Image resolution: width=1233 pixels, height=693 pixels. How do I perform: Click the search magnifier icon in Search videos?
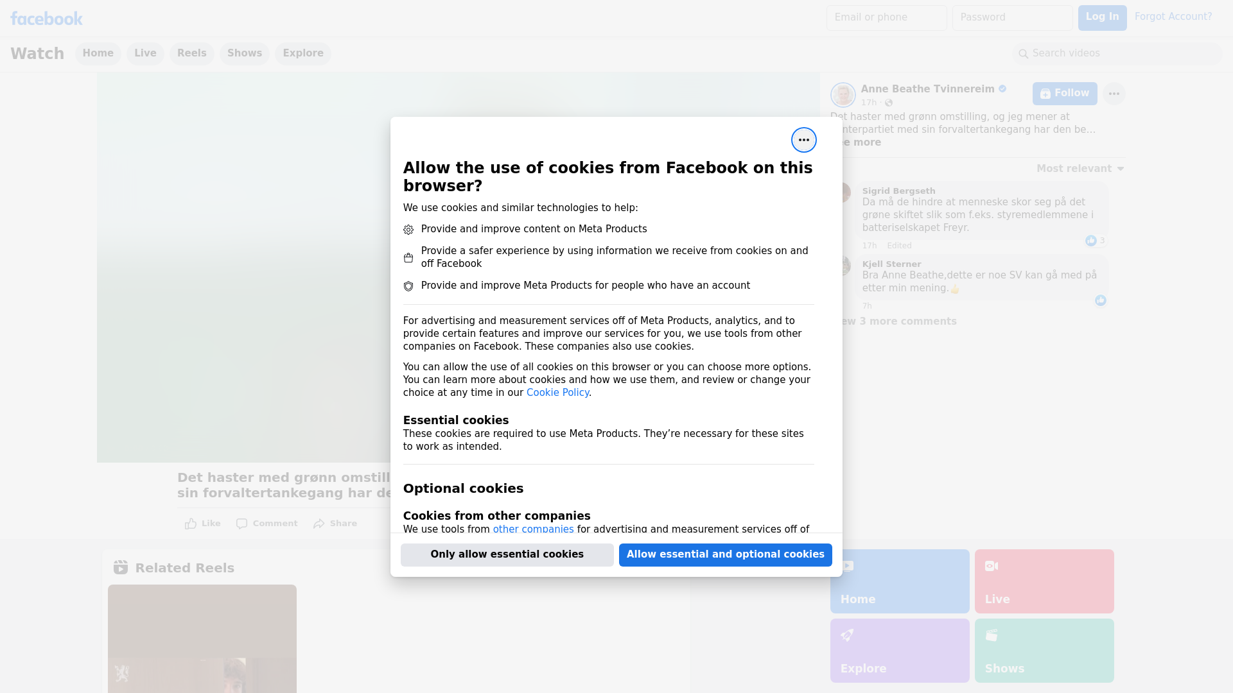[1023, 54]
